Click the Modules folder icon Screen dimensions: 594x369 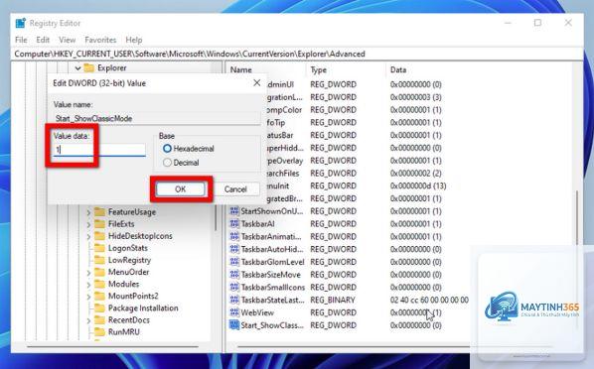click(99, 285)
